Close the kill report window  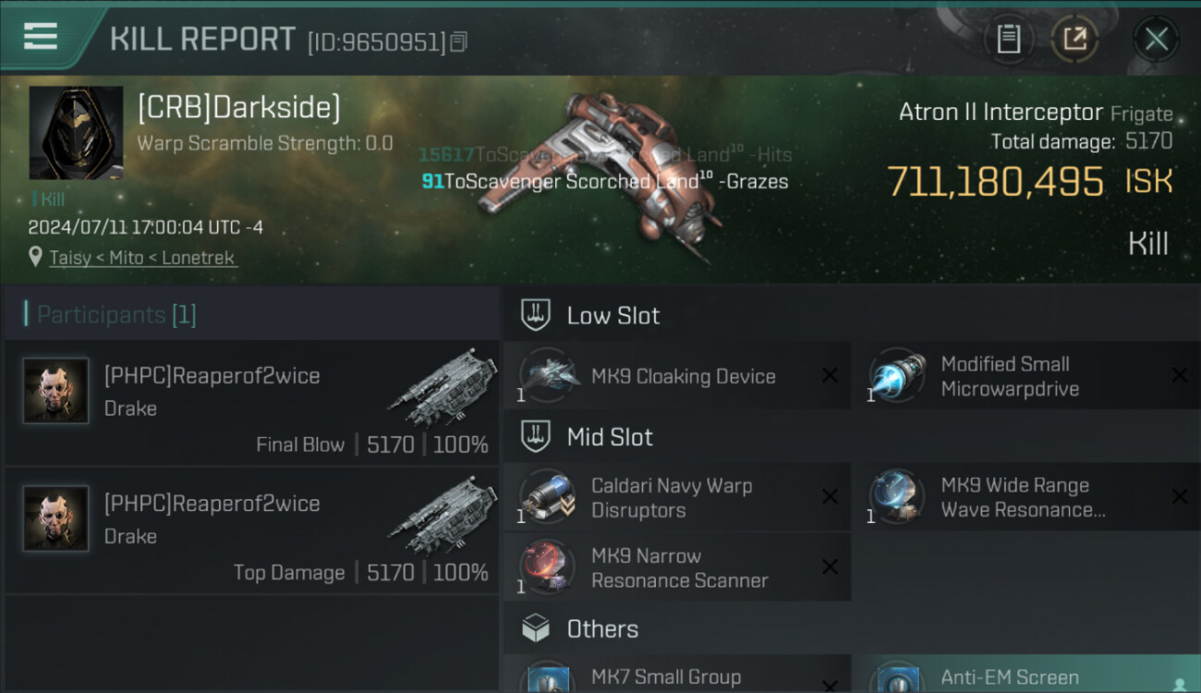1156,39
